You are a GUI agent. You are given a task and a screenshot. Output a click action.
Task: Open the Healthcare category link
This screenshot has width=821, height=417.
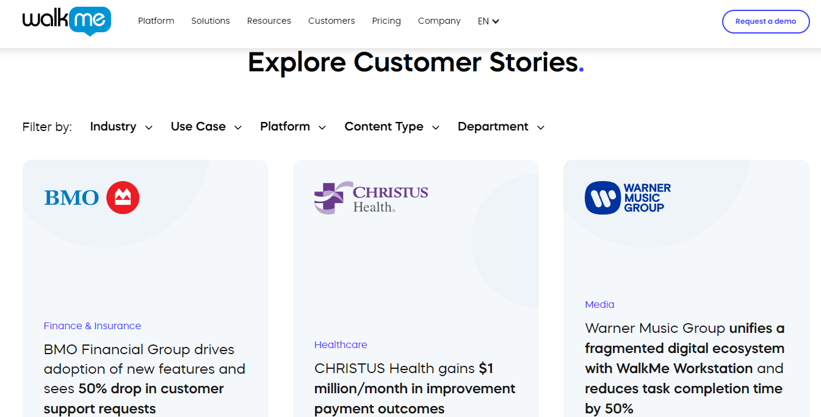tap(341, 344)
